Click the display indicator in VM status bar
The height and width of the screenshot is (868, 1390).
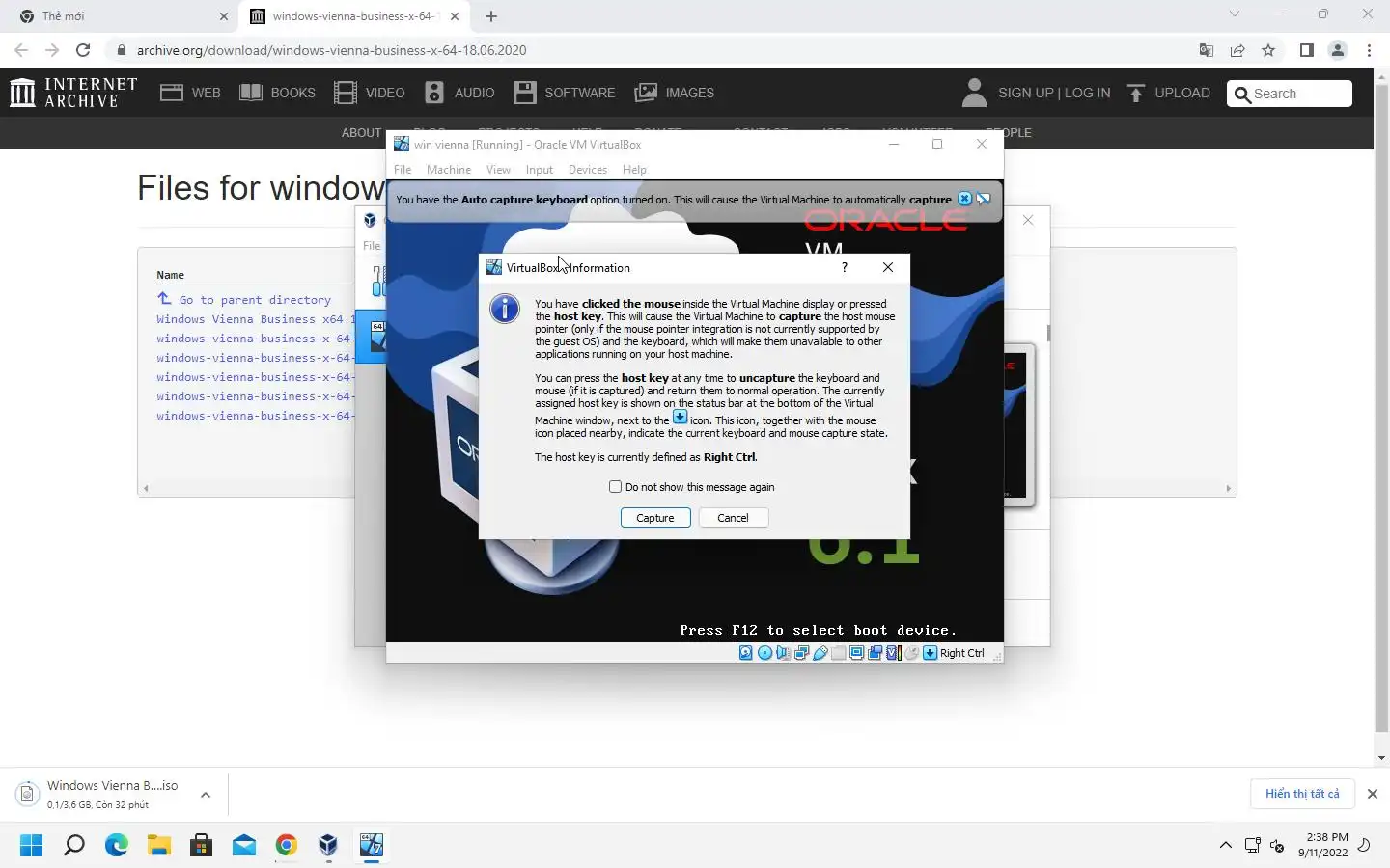[856, 653]
